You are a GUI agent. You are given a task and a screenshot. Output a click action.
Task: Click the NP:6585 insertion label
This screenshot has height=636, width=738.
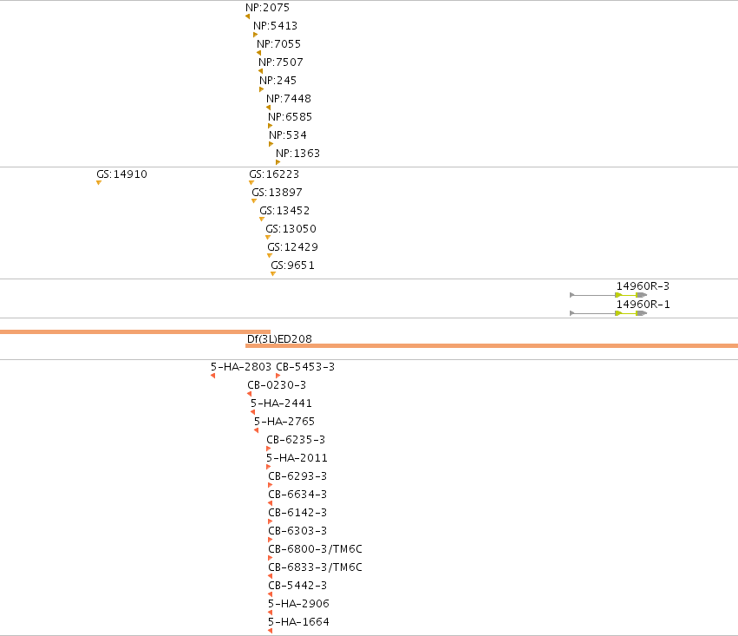click(290, 117)
